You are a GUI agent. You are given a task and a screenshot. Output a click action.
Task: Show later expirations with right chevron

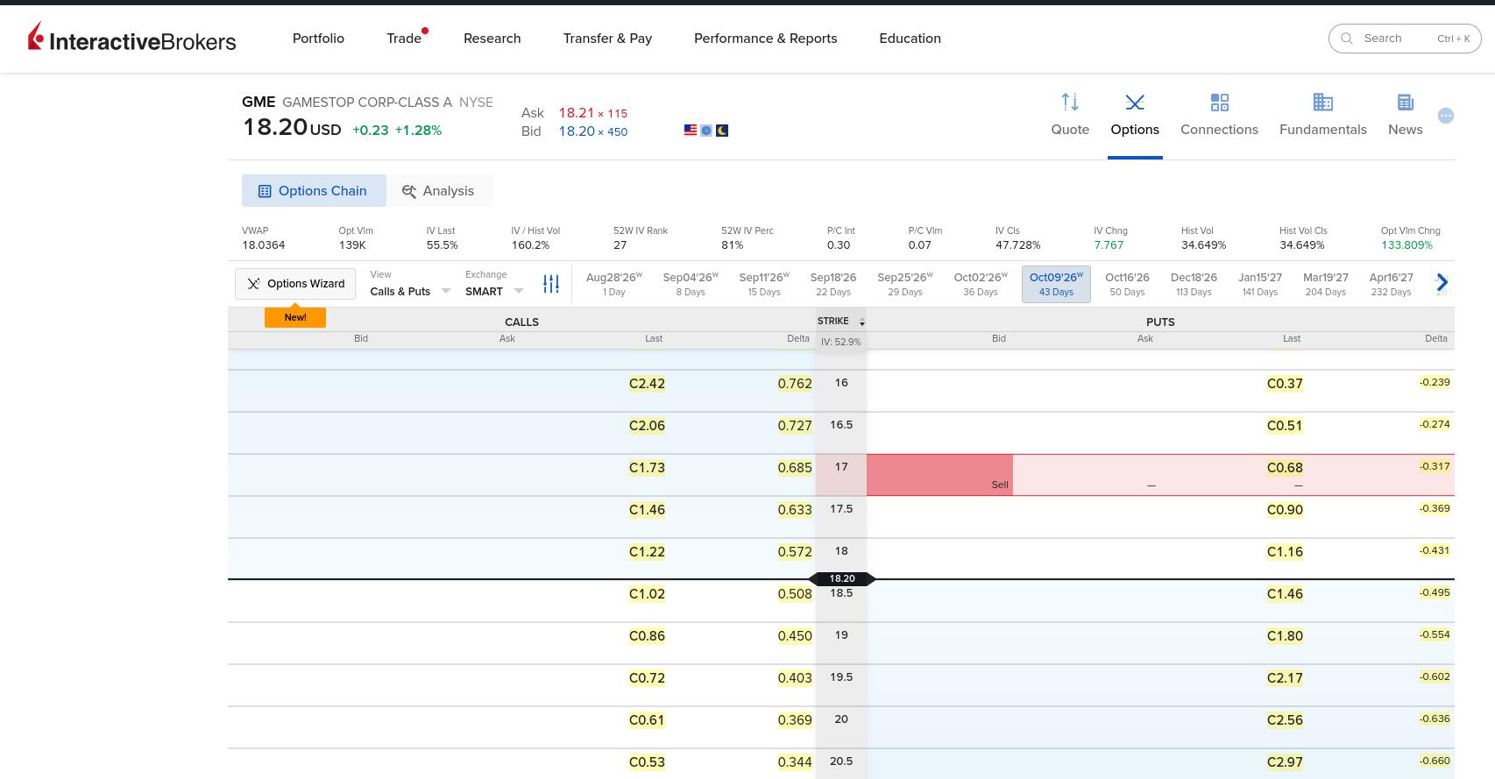point(1442,283)
